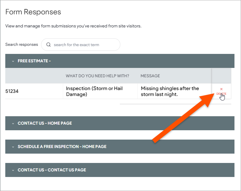Click the red Delete label
The height and width of the screenshot is (191, 241).
tap(221, 94)
